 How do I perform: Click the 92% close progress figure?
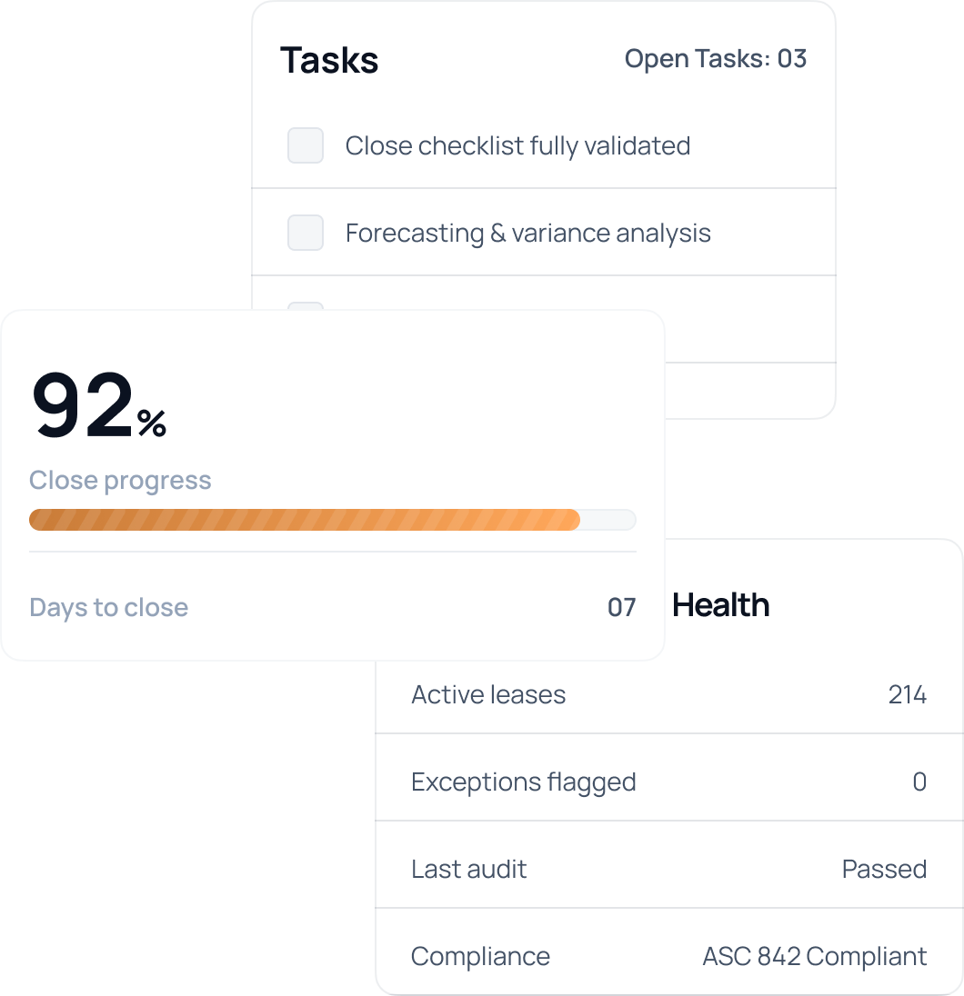(98, 407)
